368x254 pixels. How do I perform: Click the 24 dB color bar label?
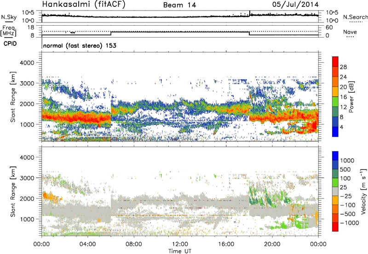(x=343, y=77)
